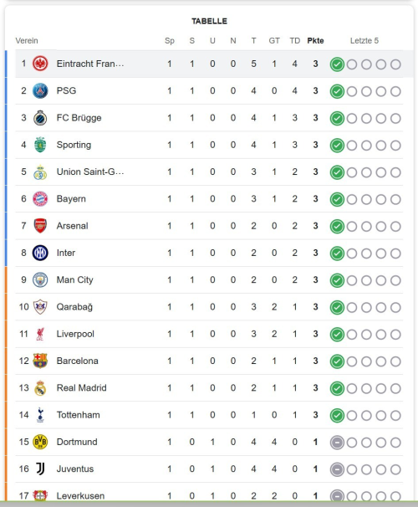The width and height of the screenshot is (418, 507).
Task: Select the FC Brügge crest icon
Action: [40, 118]
